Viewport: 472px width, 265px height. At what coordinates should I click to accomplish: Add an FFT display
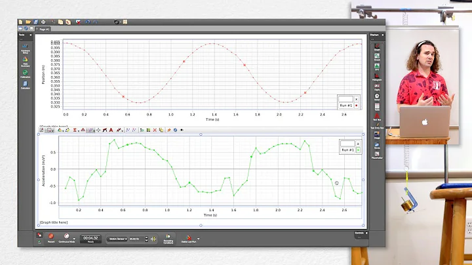pos(377,67)
